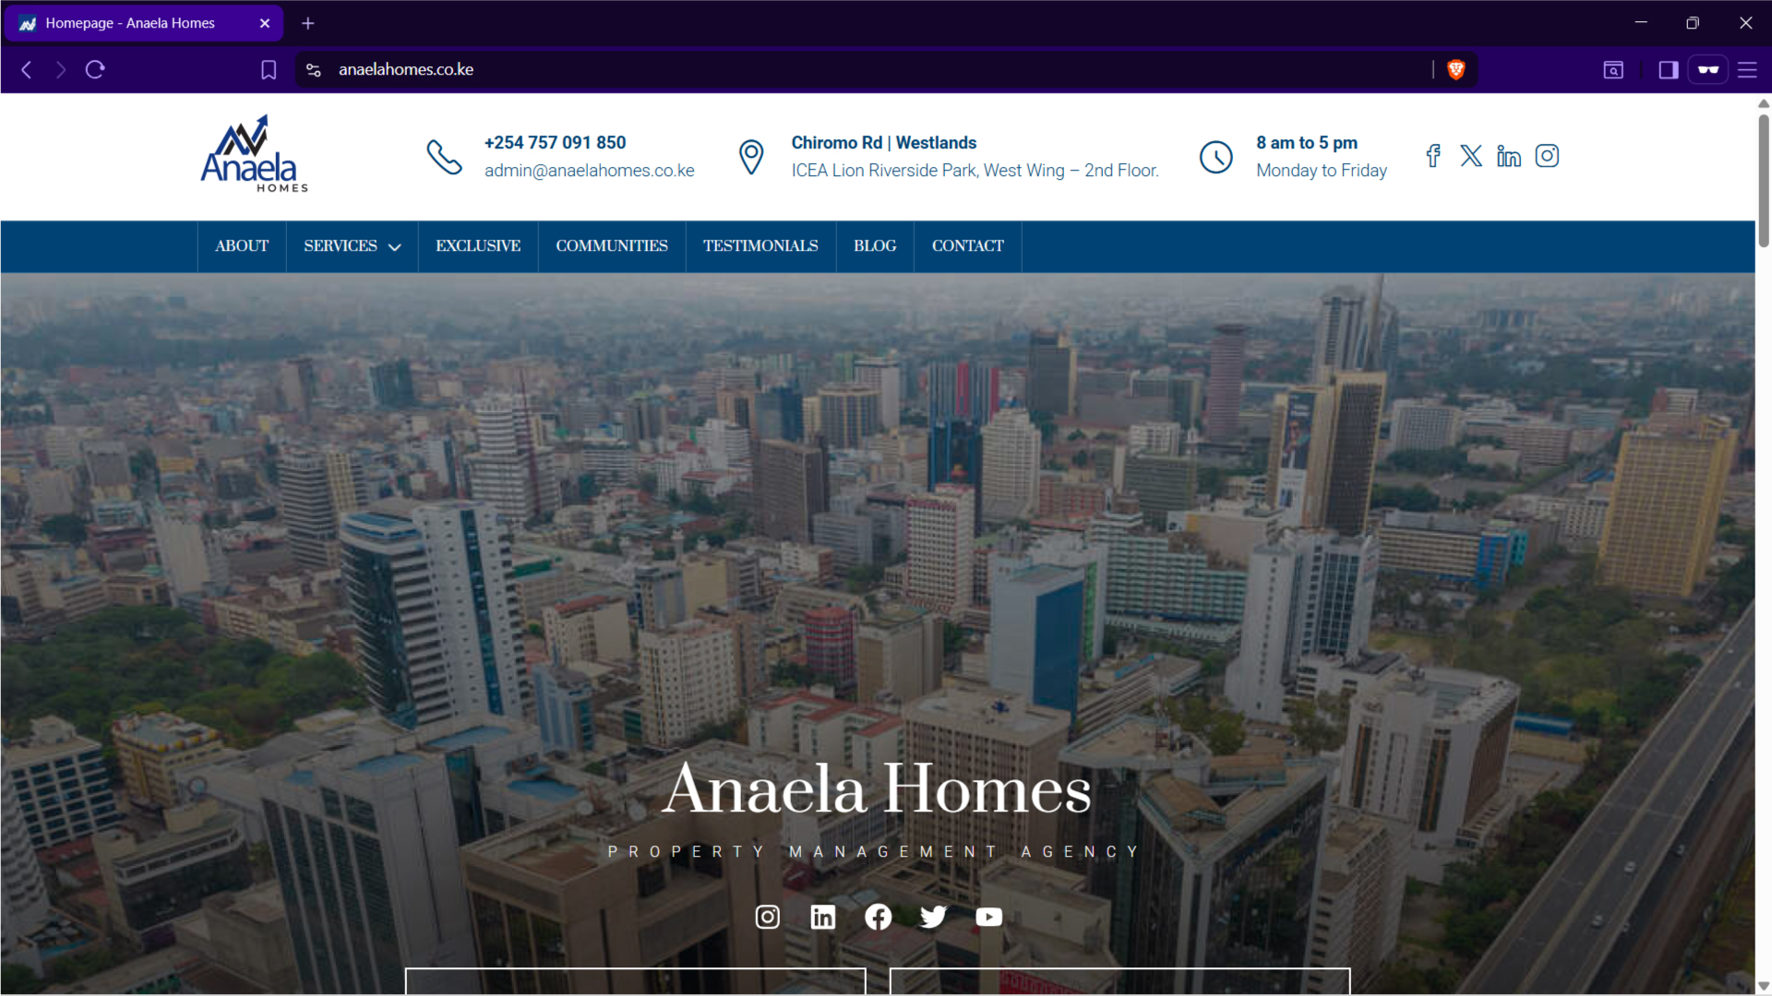The width and height of the screenshot is (1772, 996).
Task: Click admin@anaelahomes.co.ke email link
Action: click(x=589, y=171)
